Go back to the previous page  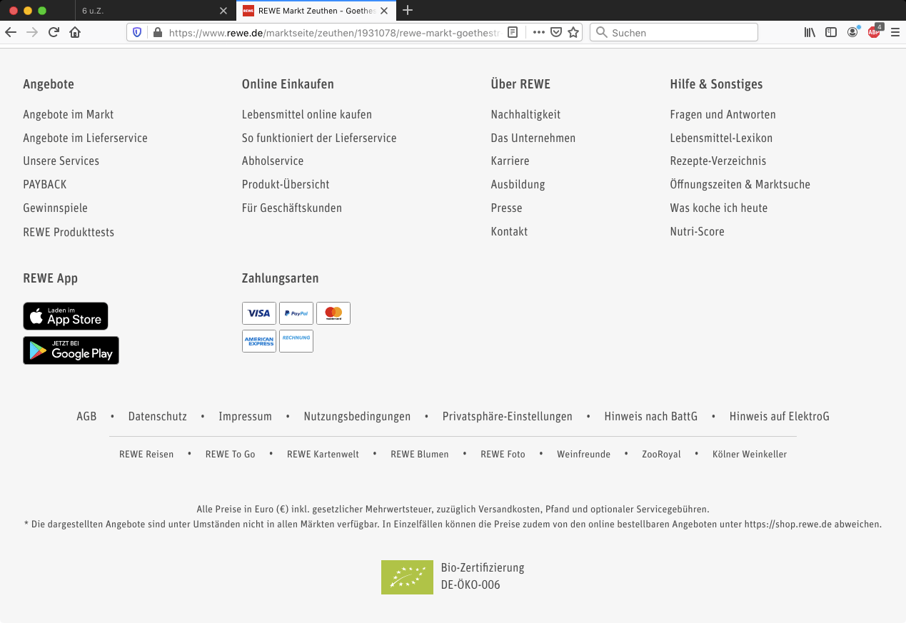click(11, 32)
